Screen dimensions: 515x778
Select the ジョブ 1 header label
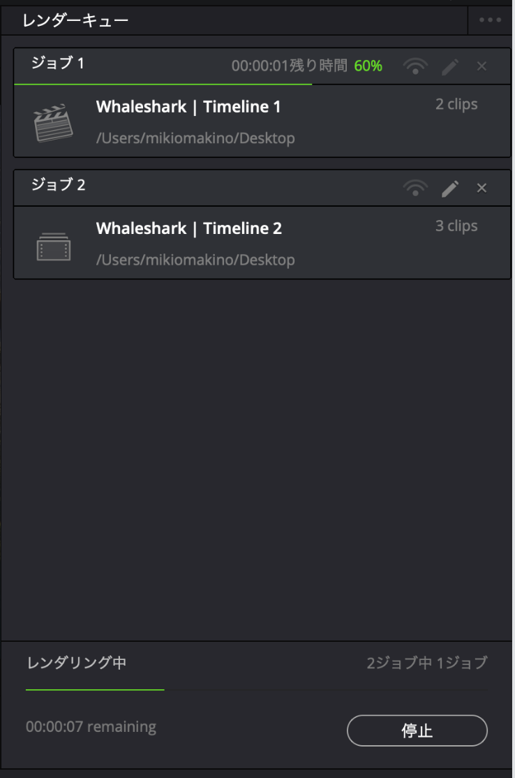pyautogui.click(x=58, y=64)
